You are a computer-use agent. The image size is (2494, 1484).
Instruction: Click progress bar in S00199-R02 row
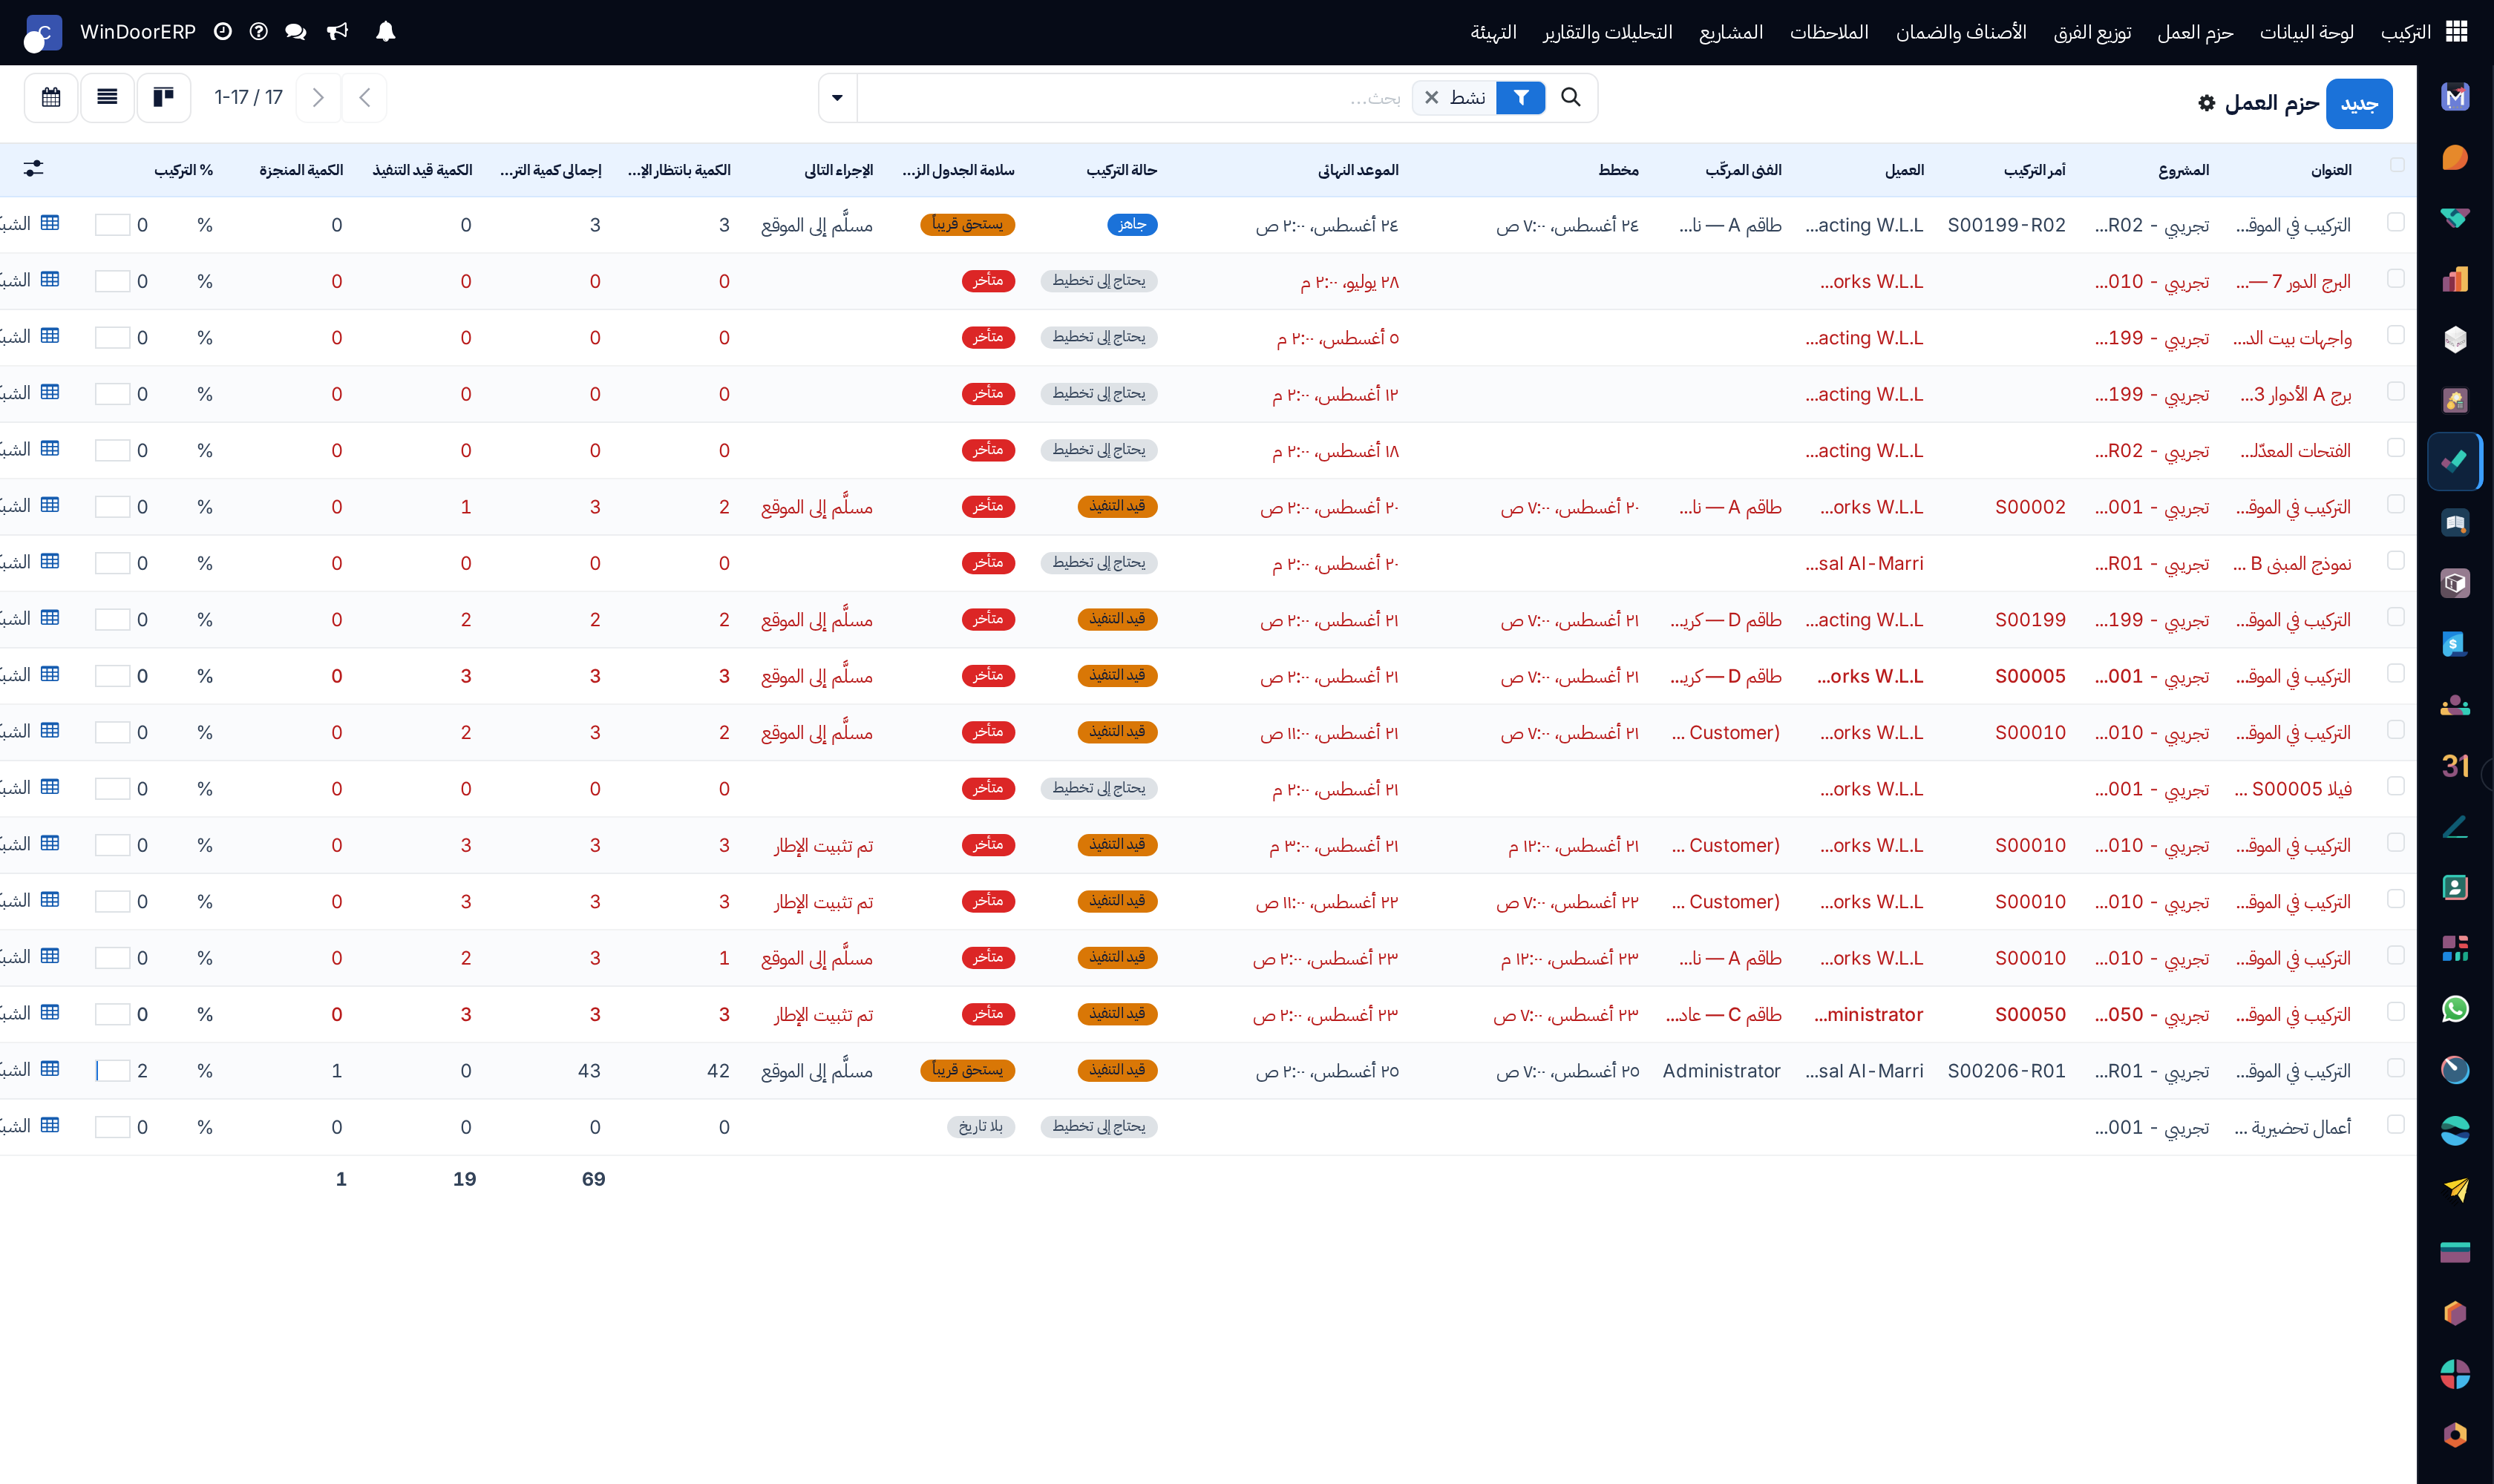tap(113, 225)
